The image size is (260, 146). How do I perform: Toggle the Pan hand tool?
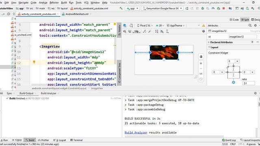[x=201, y=57]
